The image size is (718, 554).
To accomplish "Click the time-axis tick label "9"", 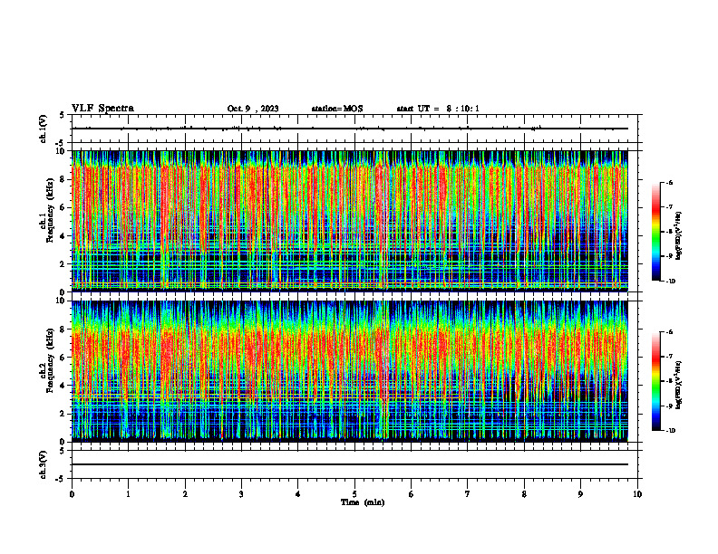I will pyautogui.click(x=580, y=494).
